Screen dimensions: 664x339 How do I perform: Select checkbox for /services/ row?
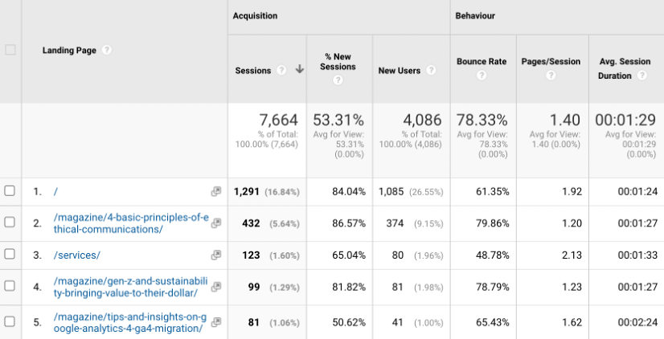pyautogui.click(x=10, y=255)
